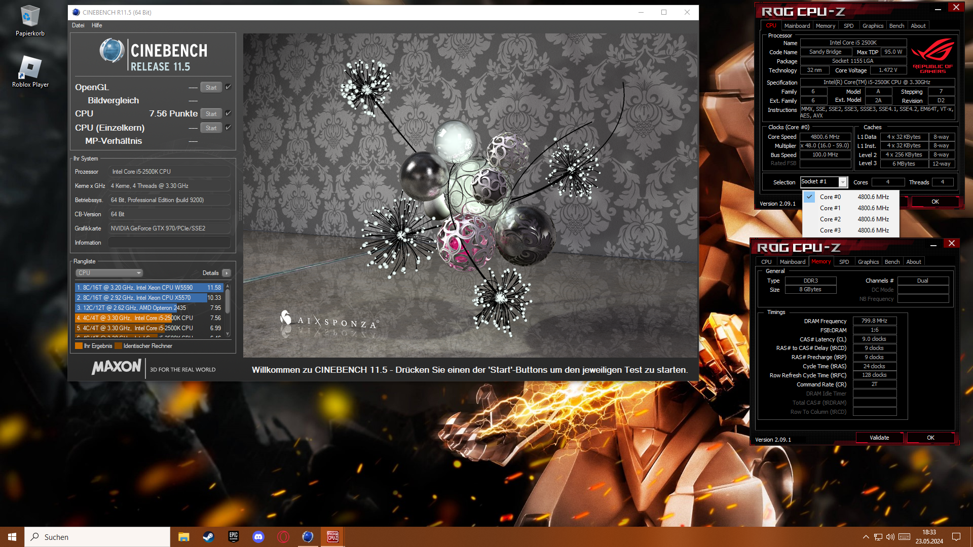Switch to Mainboard tab in upper CPU-Z

tap(797, 26)
